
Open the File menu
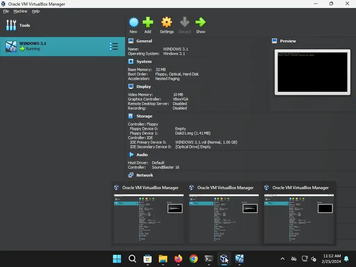coord(6,11)
